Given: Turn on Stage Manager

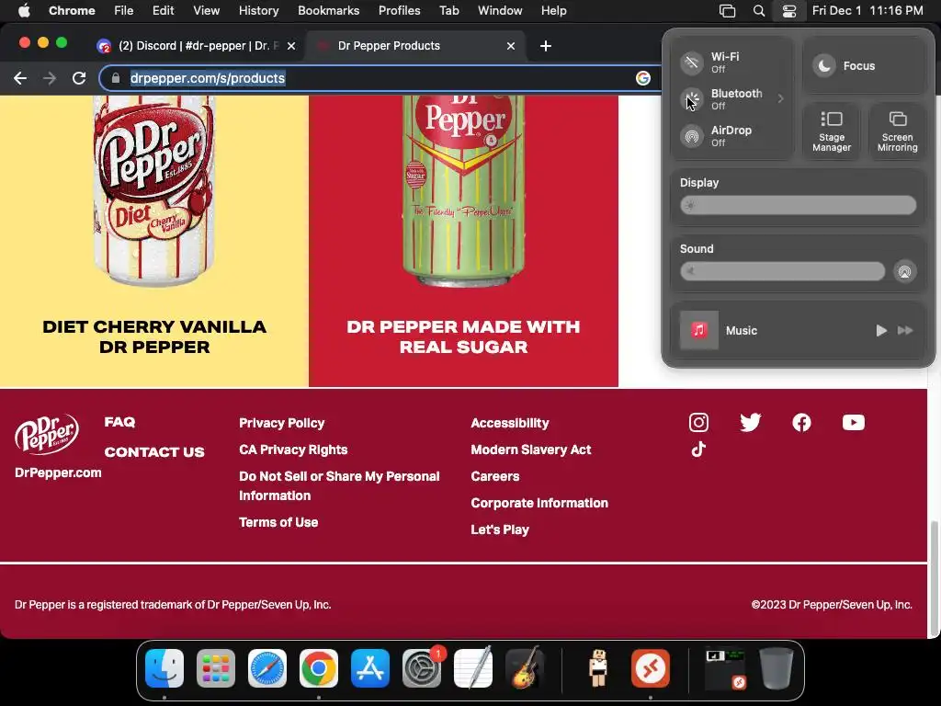Looking at the screenshot, I should pyautogui.click(x=832, y=131).
